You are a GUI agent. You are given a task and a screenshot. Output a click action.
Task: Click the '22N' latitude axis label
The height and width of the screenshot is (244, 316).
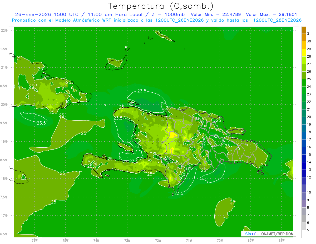click(x=4, y=30)
